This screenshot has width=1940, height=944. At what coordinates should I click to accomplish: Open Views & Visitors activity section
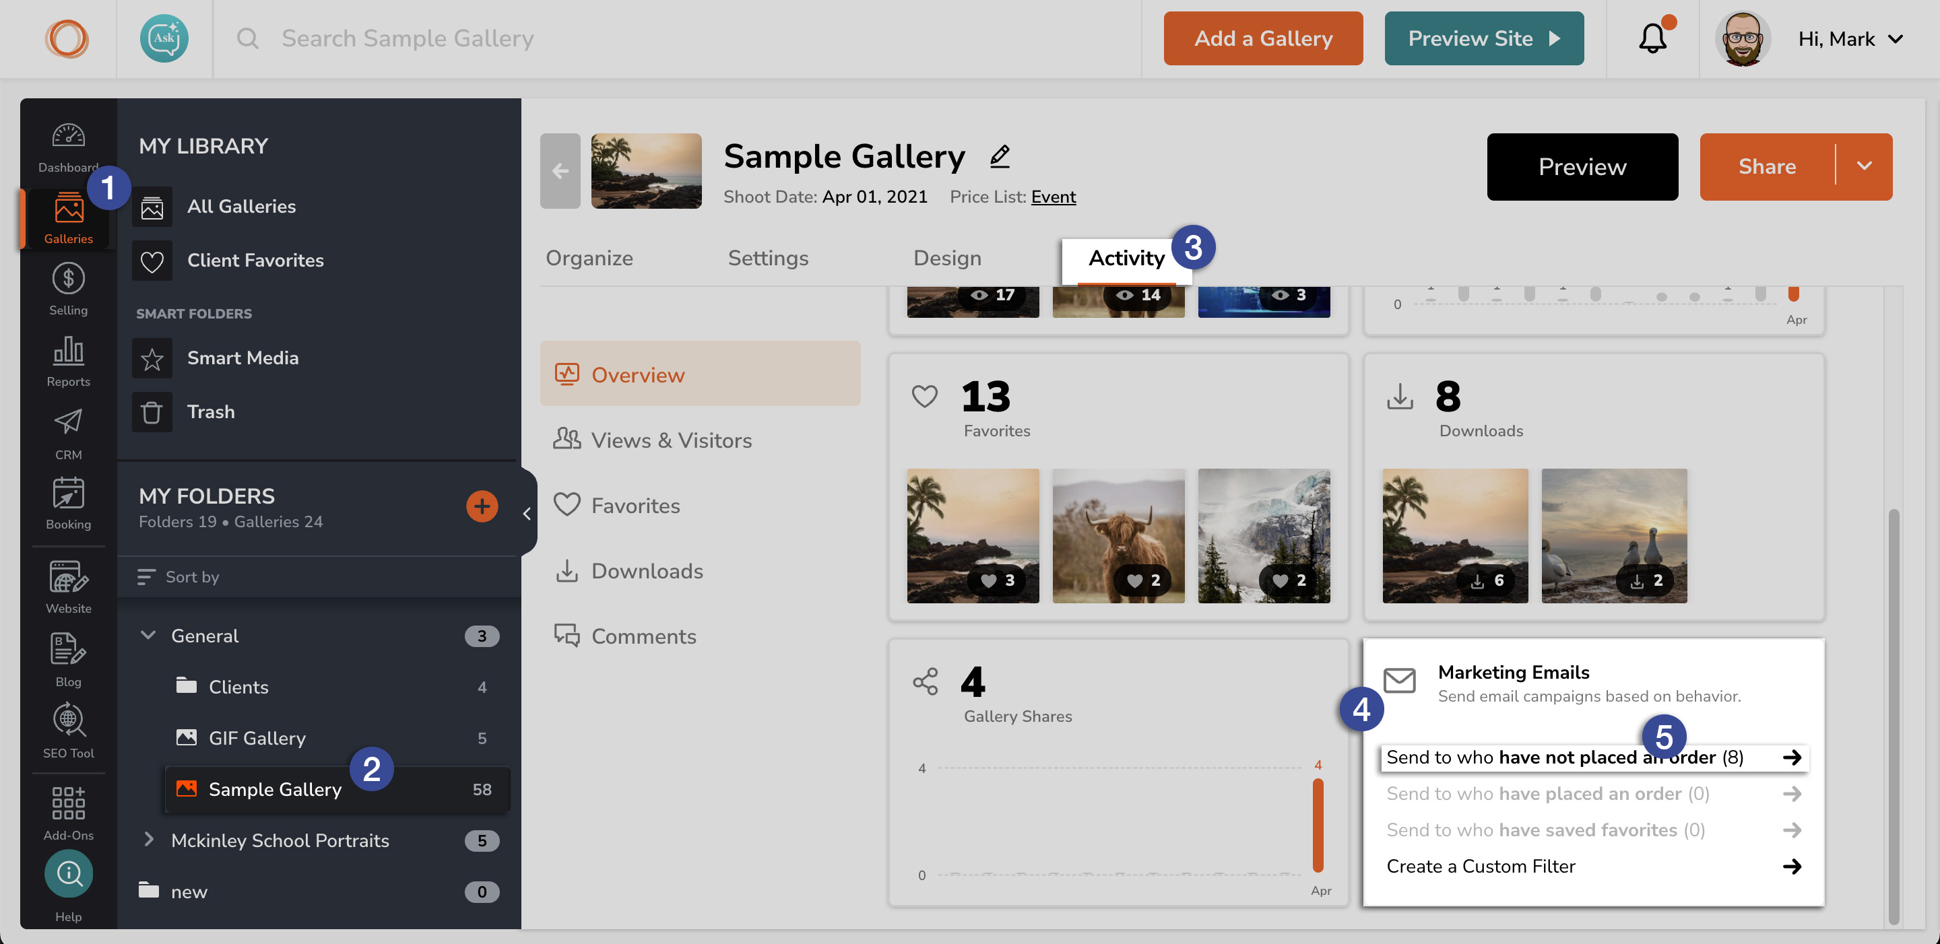[x=670, y=440]
